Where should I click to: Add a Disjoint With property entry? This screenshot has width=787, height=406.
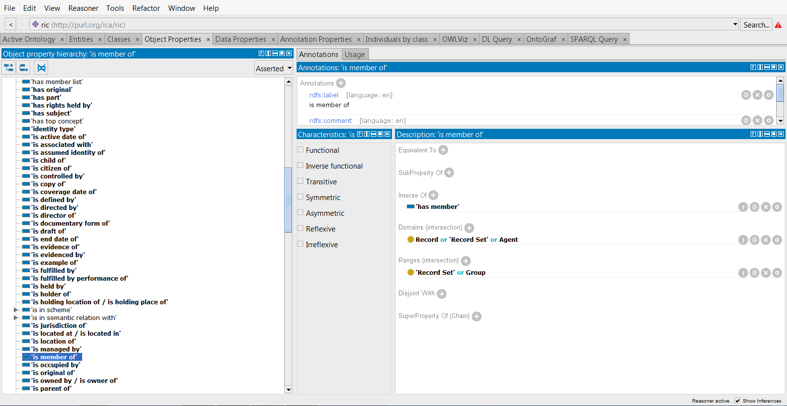(442, 293)
